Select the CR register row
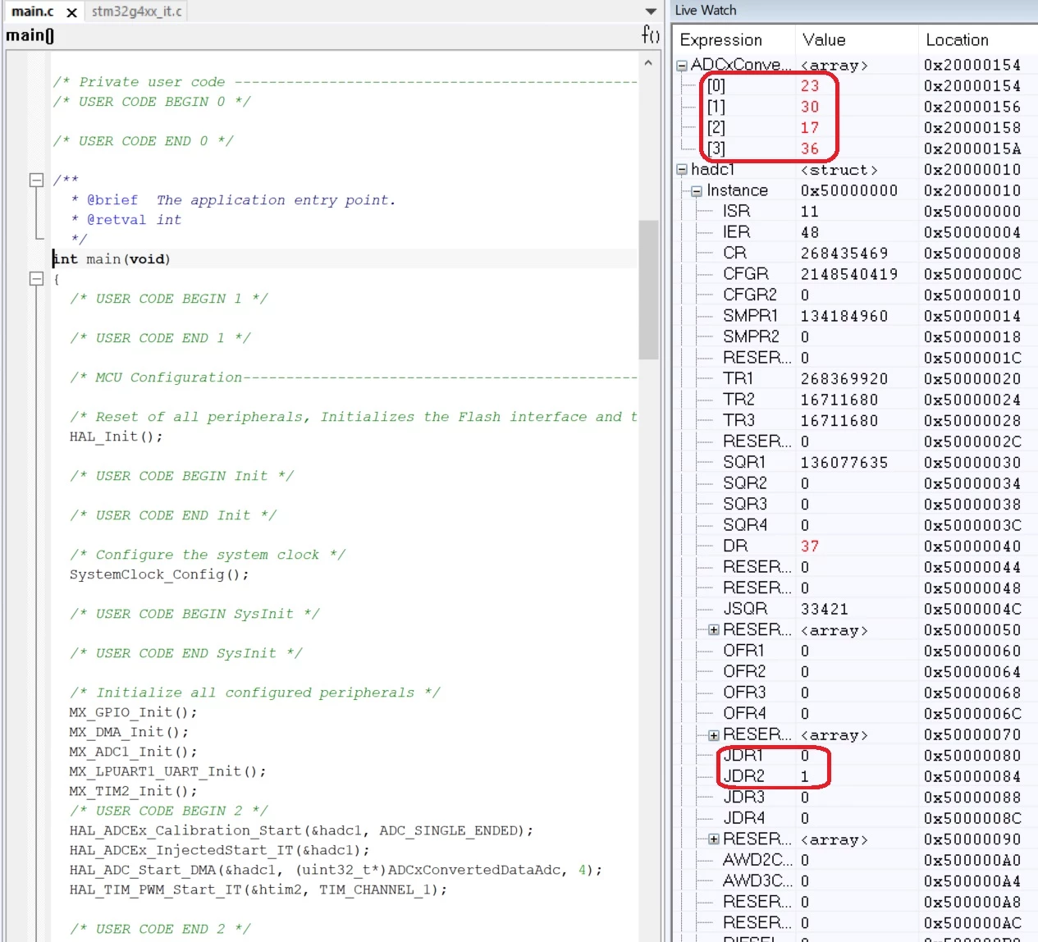The width and height of the screenshot is (1038, 942). pos(856,254)
